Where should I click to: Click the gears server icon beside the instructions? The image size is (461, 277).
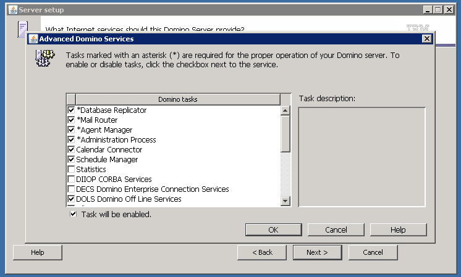click(x=44, y=58)
